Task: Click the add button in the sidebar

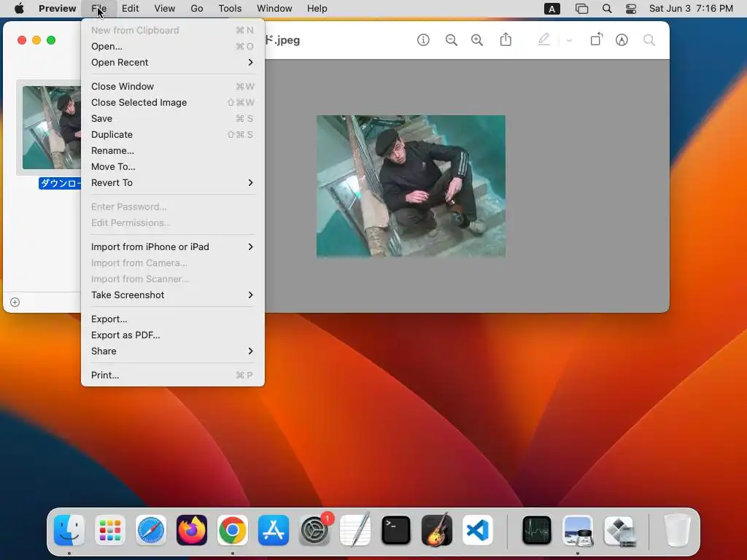Action: pyautogui.click(x=15, y=303)
